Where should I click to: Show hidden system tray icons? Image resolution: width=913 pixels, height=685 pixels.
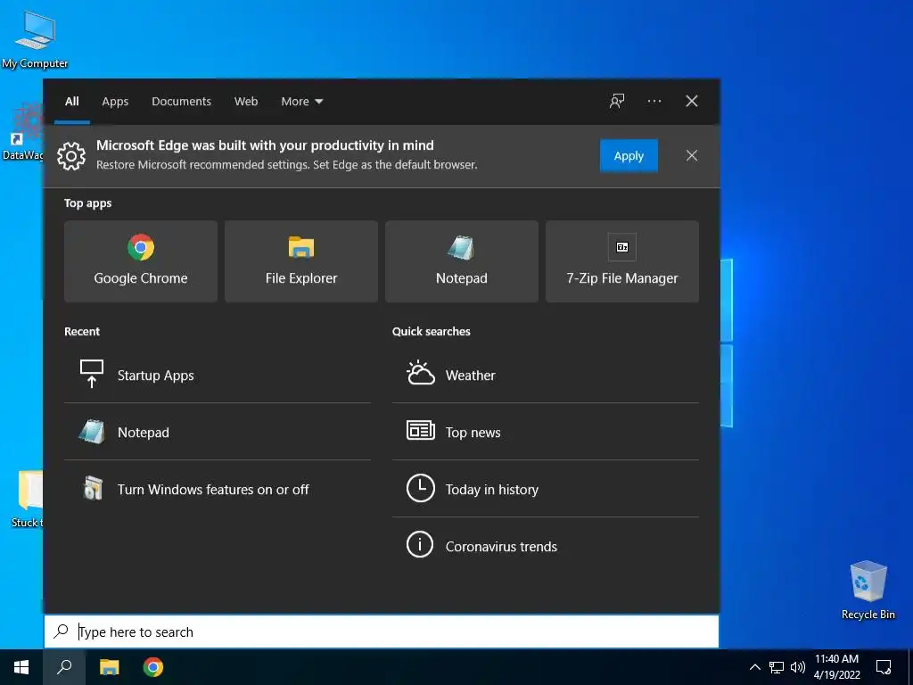(x=754, y=667)
